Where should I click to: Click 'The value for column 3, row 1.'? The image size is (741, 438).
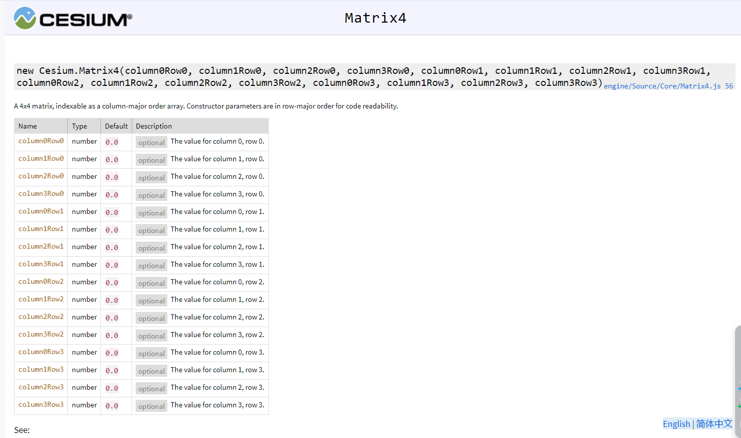[218, 264]
